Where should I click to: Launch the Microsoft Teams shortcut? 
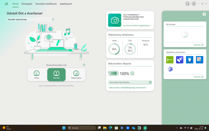click(170, 69)
